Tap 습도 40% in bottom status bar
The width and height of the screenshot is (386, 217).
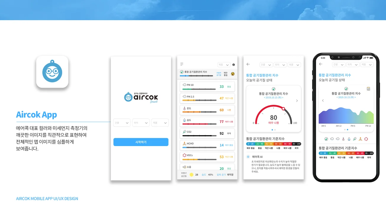pos(207,175)
